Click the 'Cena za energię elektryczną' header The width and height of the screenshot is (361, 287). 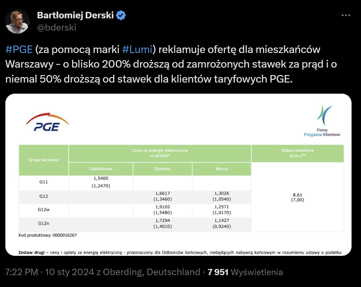(160, 153)
